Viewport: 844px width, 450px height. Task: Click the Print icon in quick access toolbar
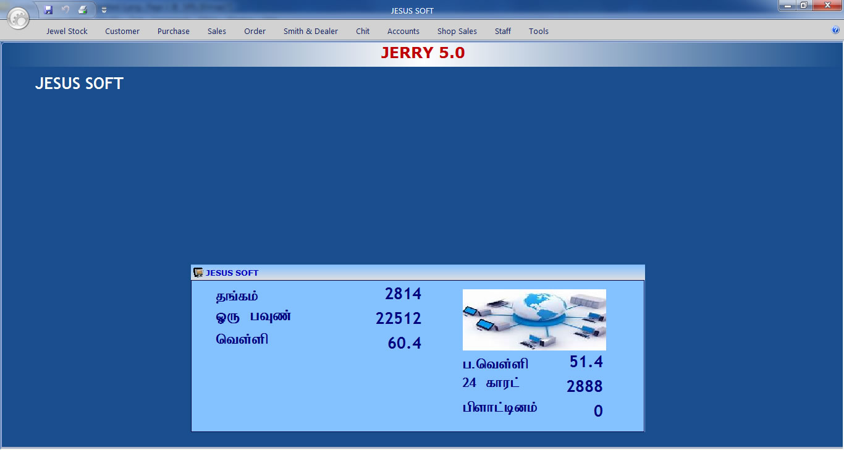click(x=83, y=10)
